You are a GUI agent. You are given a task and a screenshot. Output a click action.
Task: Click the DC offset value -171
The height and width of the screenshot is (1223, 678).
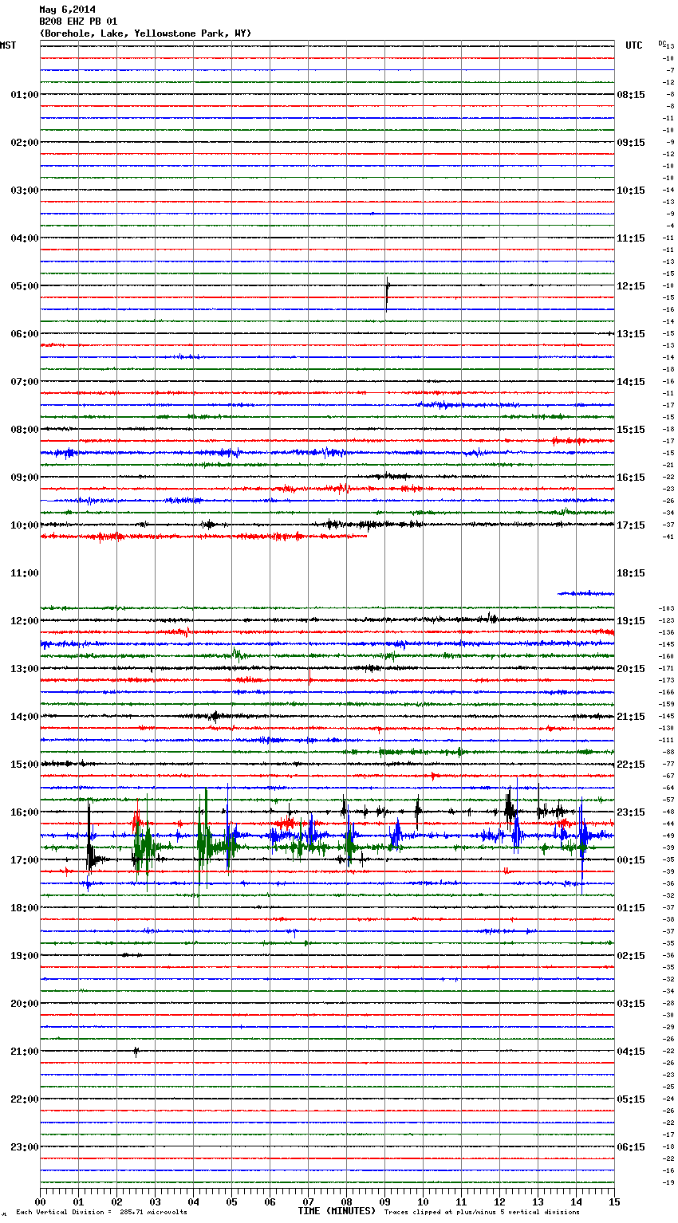pos(667,669)
